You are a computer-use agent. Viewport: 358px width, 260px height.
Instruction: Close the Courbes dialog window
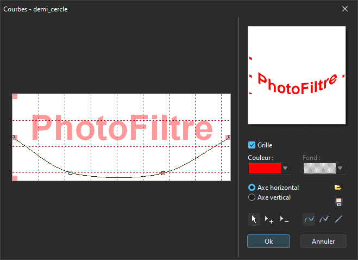345,9
